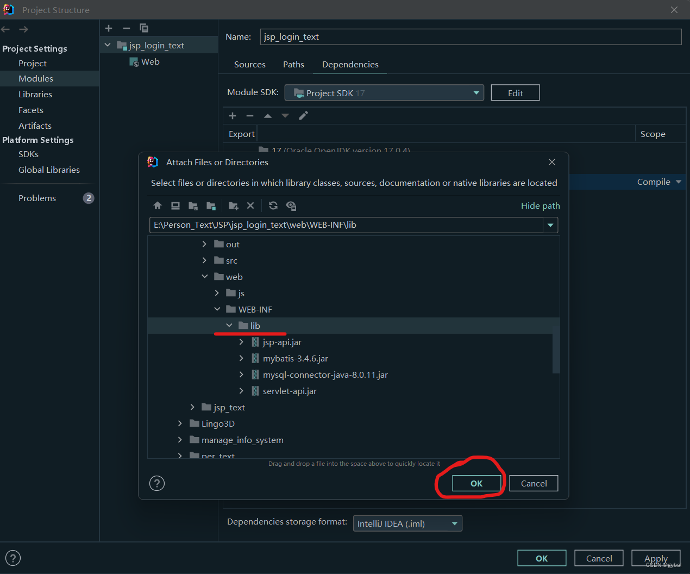
Task: Focus the file path input field
Action: pos(346,225)
